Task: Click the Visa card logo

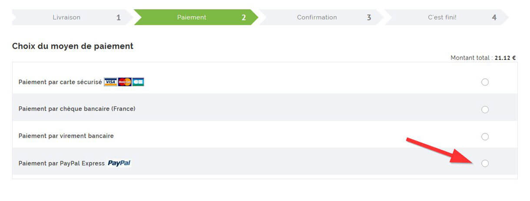Action: 110,82
